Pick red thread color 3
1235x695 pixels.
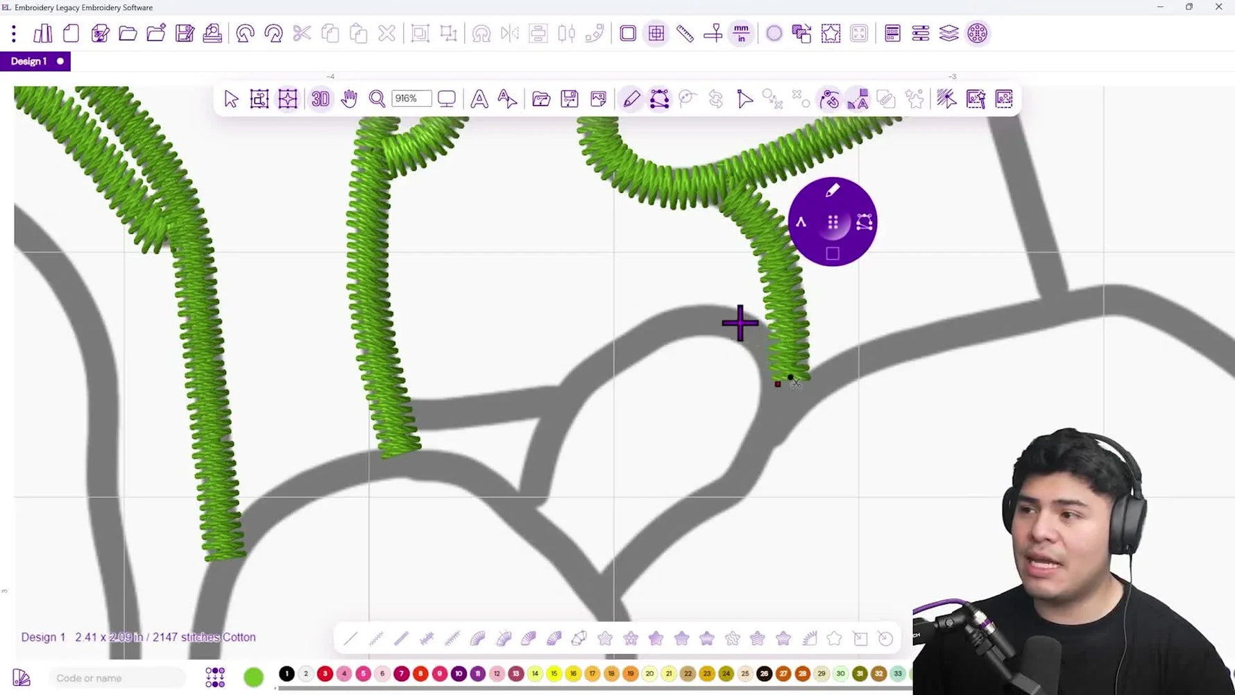(x=325, y=673)
